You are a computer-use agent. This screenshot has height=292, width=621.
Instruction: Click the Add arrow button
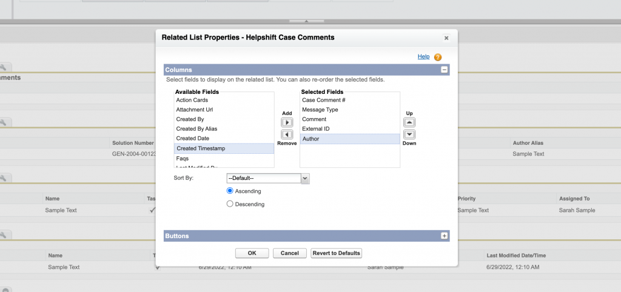[287, 122]
